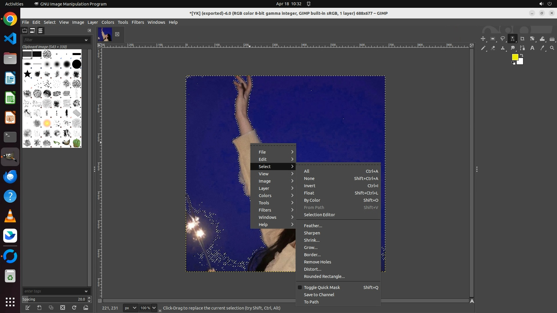Open the px unit dropdown

[130, 308]
